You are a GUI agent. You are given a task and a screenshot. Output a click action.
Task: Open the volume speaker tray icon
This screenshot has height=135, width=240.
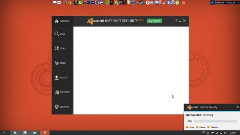pyautogui.click(x=225, y=133)
